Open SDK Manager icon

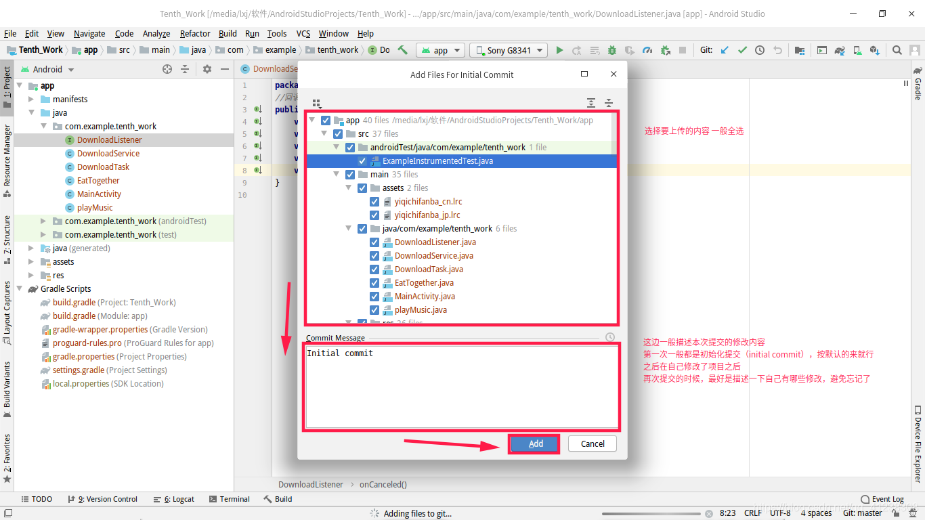pyautogui.click(x=875, y=50)
